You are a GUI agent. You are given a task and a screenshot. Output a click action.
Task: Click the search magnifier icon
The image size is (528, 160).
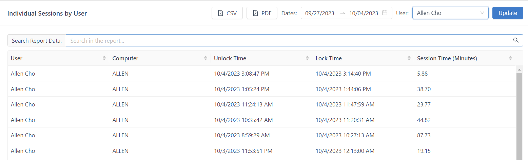coord(516,40)
